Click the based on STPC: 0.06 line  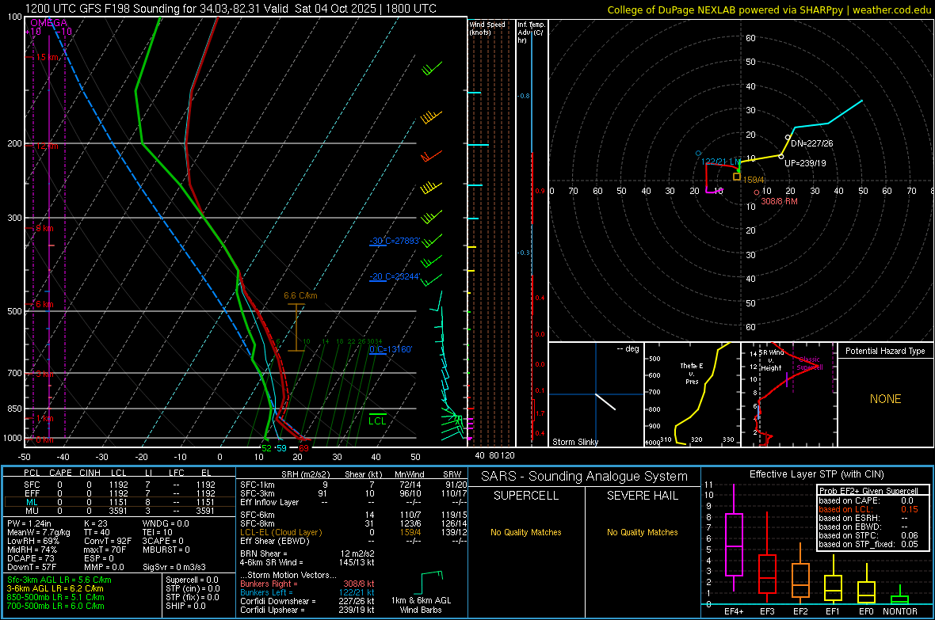tap(868, 535)
